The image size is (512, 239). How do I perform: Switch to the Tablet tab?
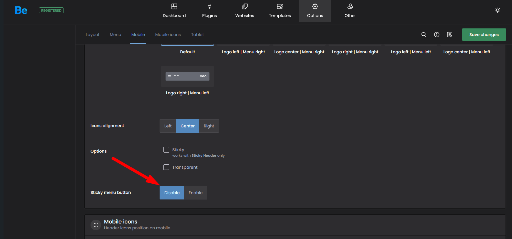pyautogui.click(x=198, y=35)
